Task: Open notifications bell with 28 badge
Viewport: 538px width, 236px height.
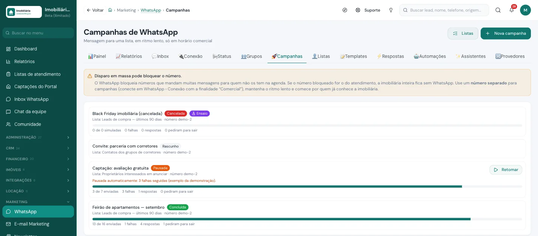Action: pyautogui.click(x=512, y=10)
